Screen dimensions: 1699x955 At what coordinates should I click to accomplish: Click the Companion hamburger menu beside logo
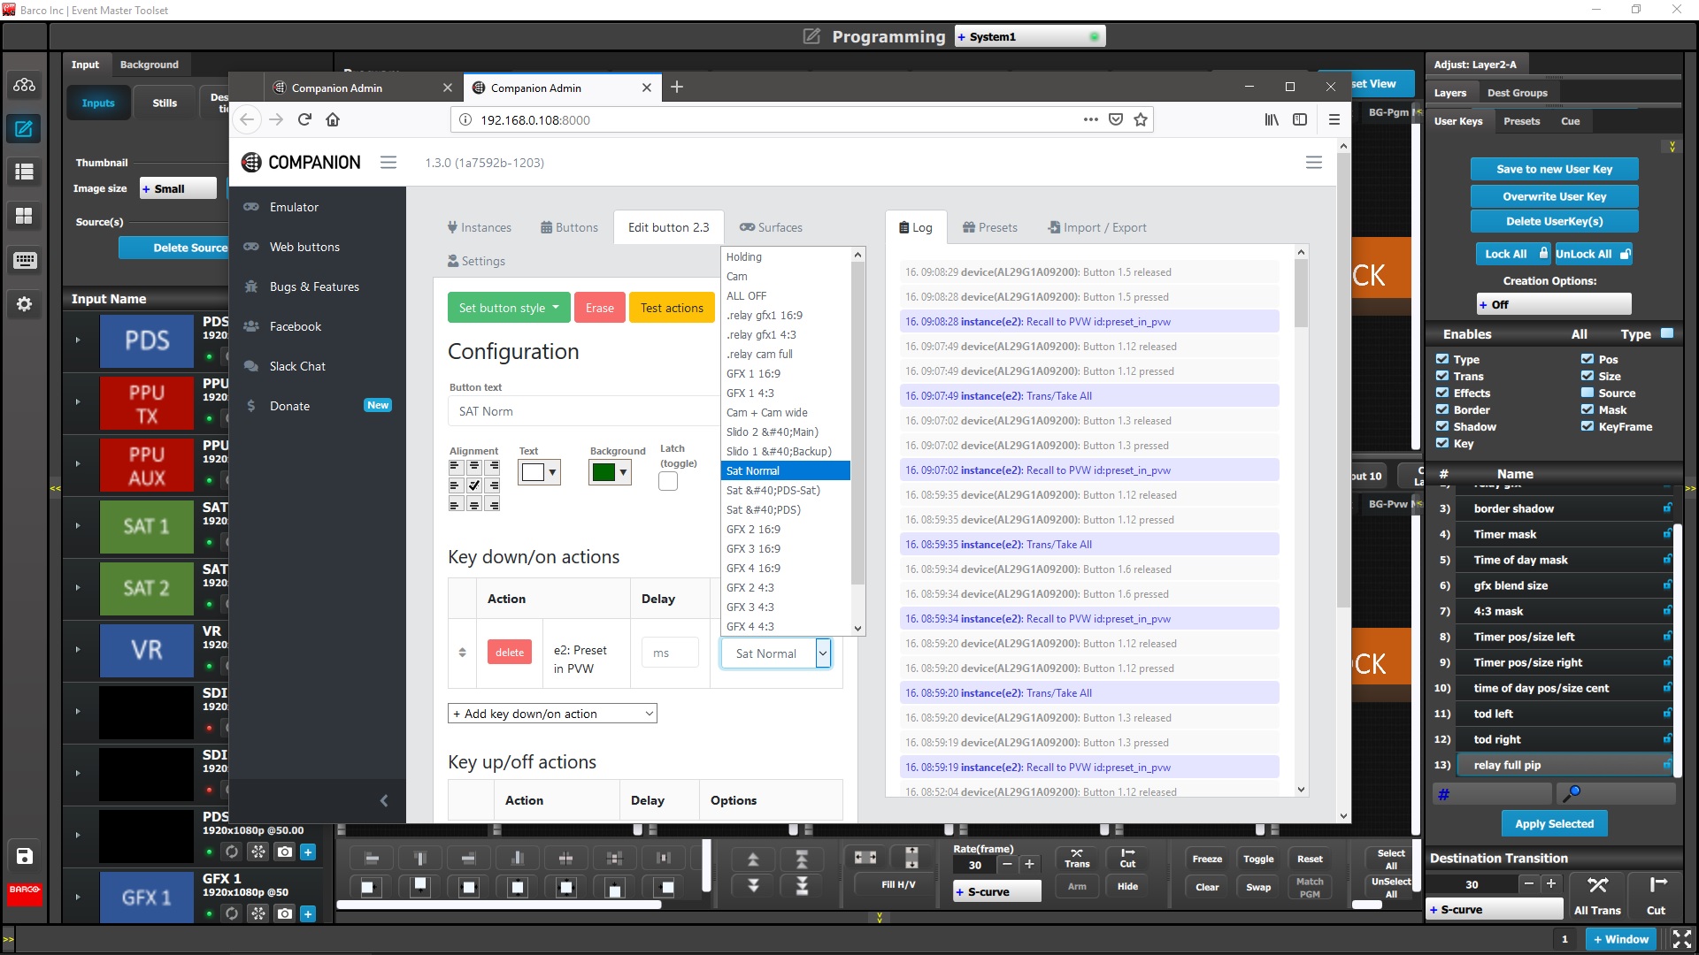[x=388, y=163]
